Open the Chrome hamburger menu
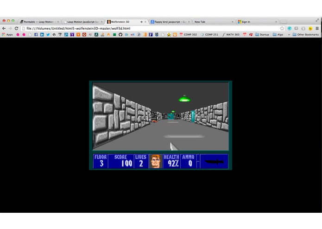Image resolution: width=322 pixels, height=229 pixels. [x=317, y=28]
